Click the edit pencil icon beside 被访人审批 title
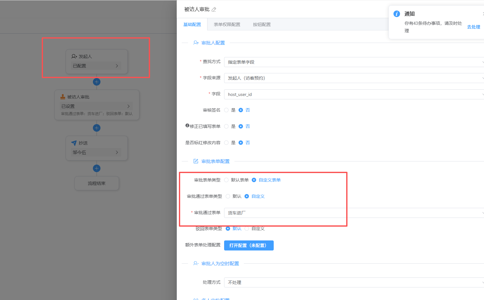Viewport: 484px width, 300px height. point(214,9)
